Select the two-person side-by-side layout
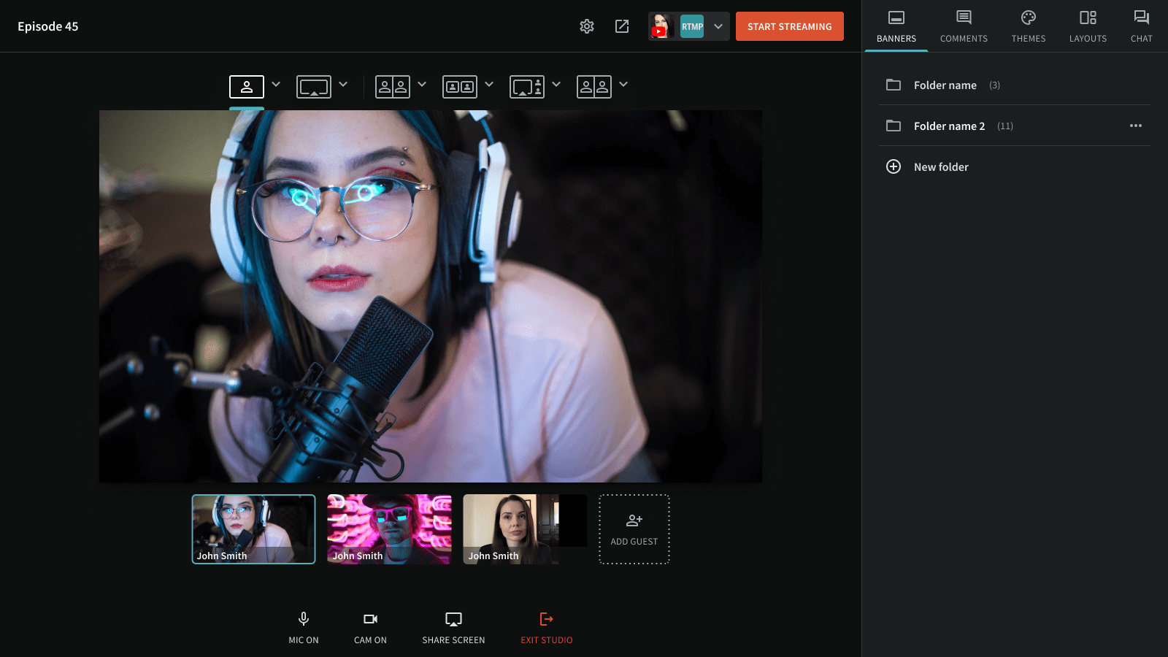The width and height of the screenshot is (1168, 657). 393,87
